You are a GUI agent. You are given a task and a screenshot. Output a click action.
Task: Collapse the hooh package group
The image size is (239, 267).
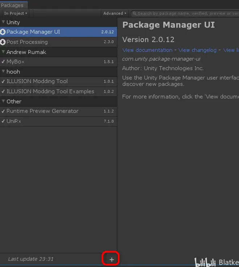click(x=3, y=71)
